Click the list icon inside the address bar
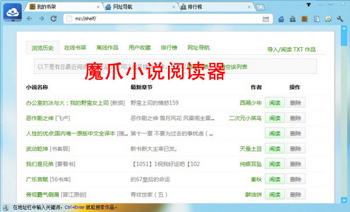 [265, 19]
